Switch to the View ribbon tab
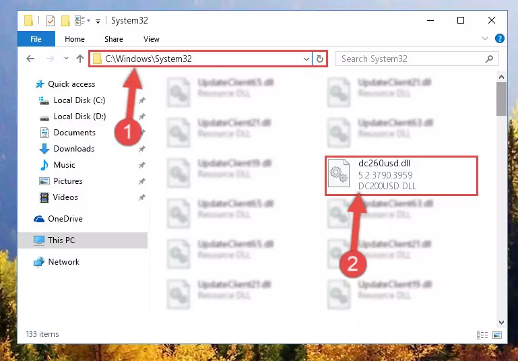Image resolution: width=518 pixels, height=361 pixels. coord(152,39)
